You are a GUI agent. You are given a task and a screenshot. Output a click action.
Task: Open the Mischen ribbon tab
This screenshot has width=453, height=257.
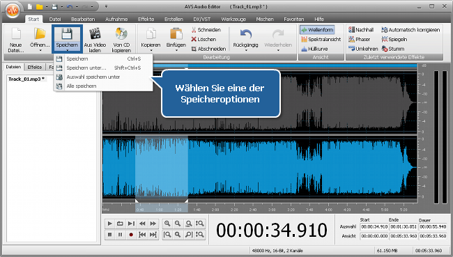pos(265,19)
